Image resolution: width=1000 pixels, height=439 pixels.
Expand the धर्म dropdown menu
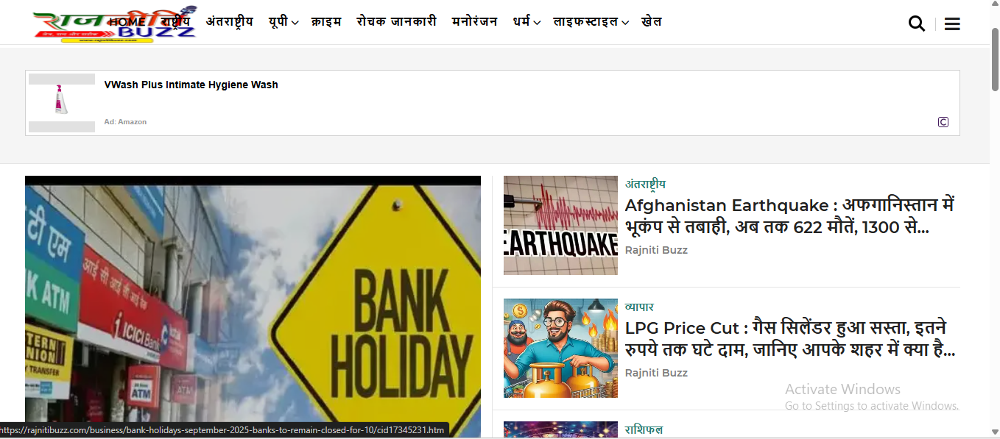(x=527, y=22)
